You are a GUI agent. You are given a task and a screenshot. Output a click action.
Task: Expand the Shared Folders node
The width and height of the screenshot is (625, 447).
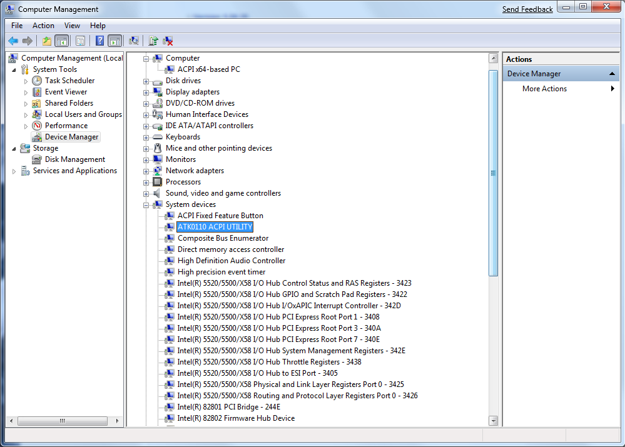click(26, 104)
